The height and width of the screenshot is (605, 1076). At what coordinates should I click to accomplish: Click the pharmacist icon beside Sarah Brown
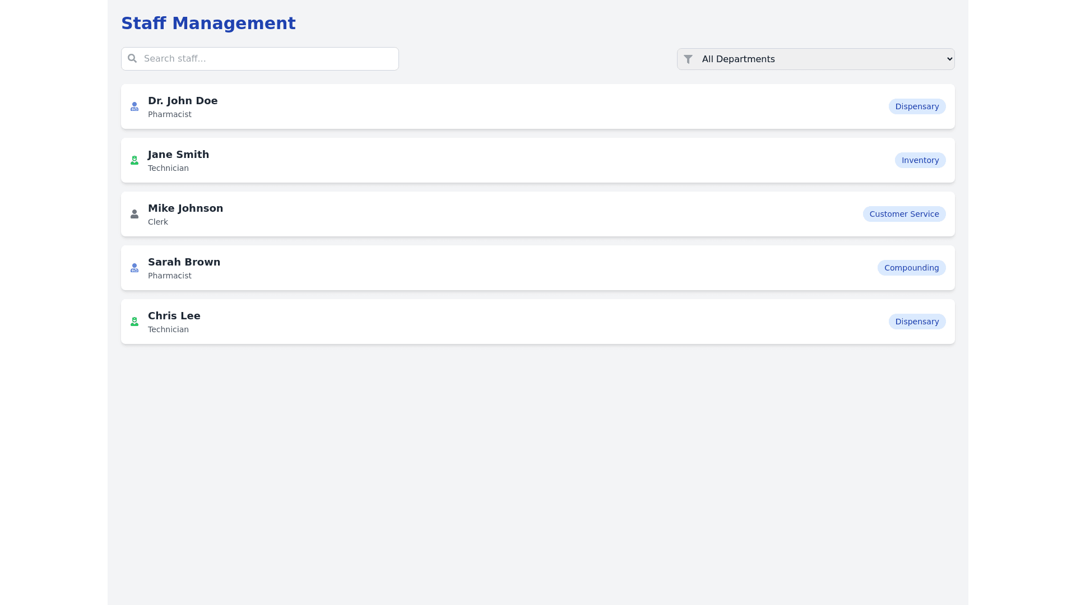(134, 268)
